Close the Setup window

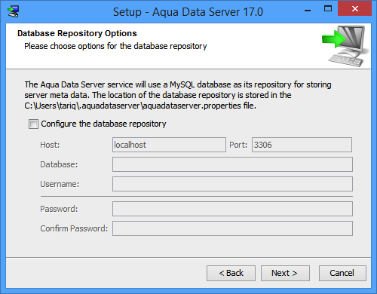point(355,9)
